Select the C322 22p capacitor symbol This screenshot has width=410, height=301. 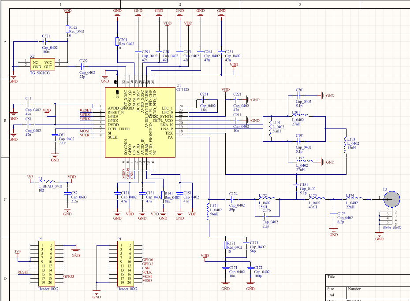(82, 66)
